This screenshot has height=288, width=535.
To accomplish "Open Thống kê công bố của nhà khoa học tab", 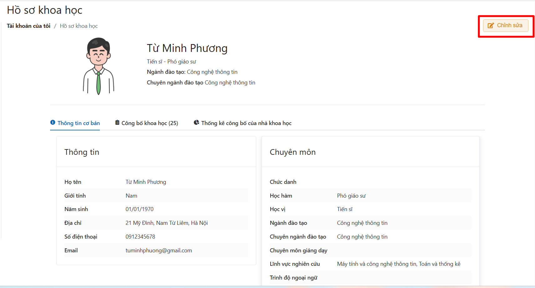I will click(246, 123).
